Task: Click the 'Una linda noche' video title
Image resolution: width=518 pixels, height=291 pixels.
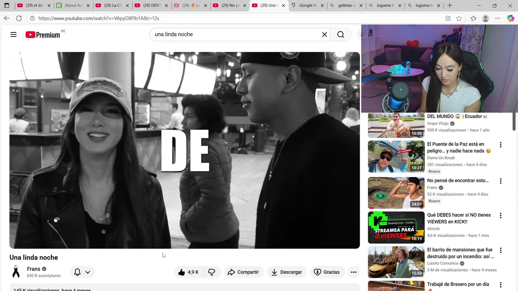Action: pos(34,257)
